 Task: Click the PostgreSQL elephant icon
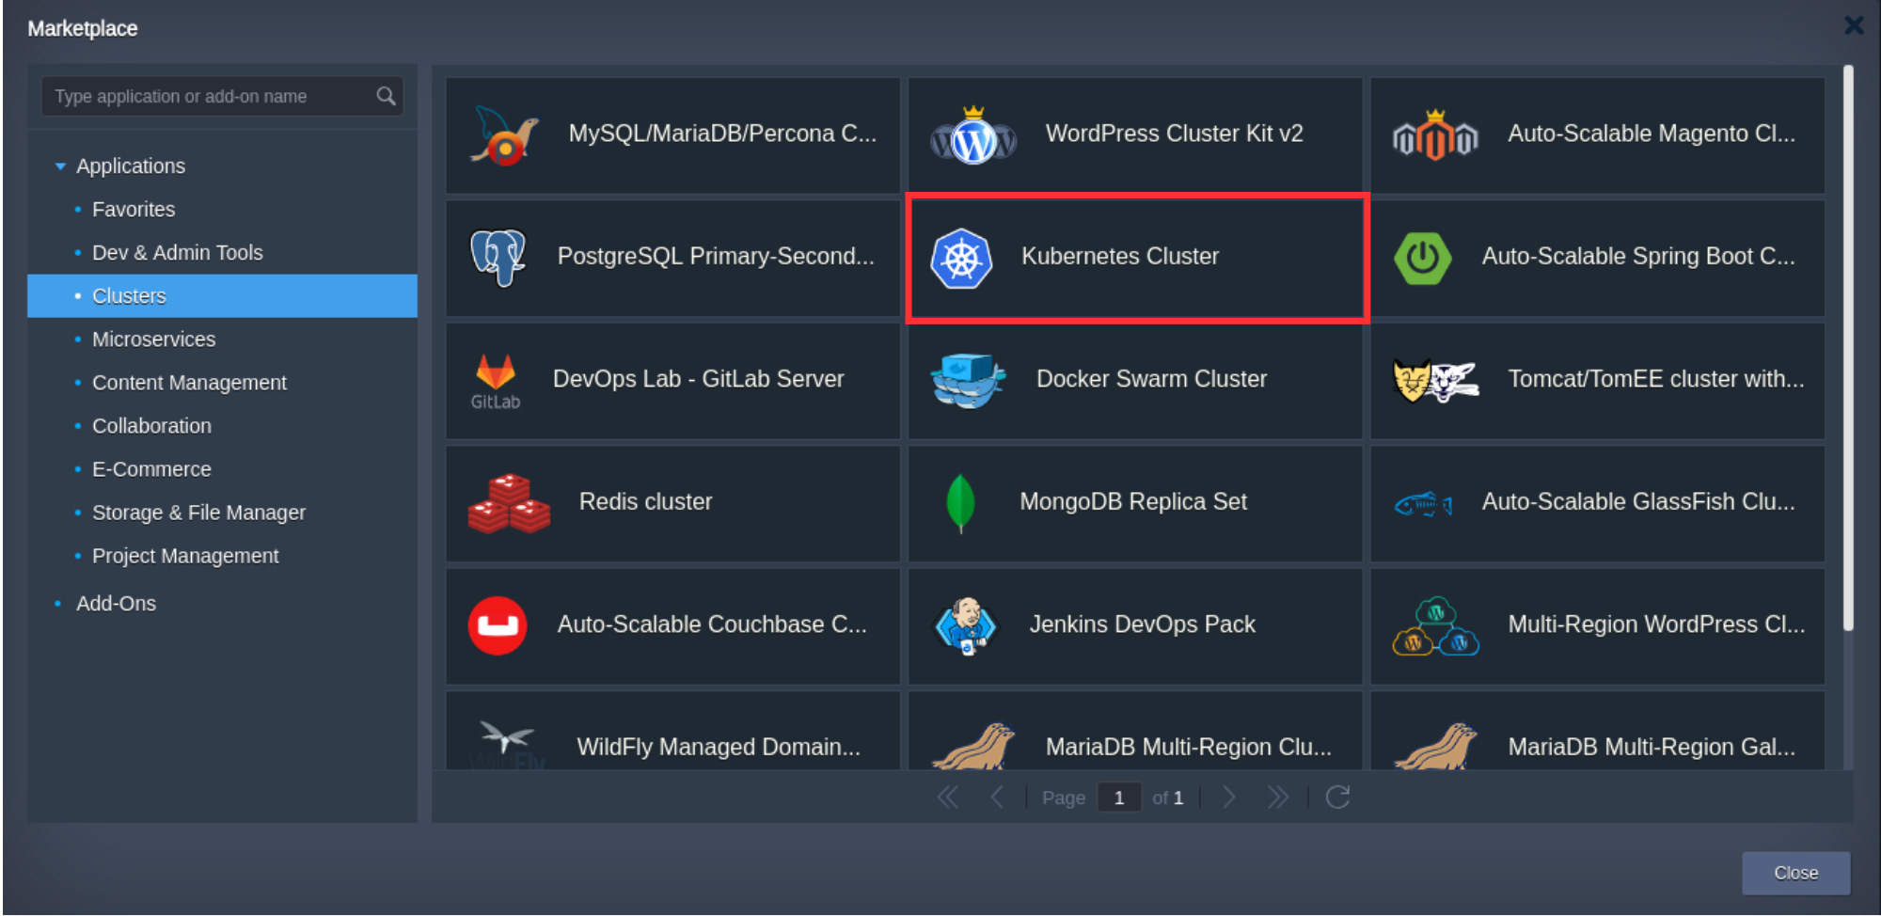pyautogui.click(x=498, y=258)
